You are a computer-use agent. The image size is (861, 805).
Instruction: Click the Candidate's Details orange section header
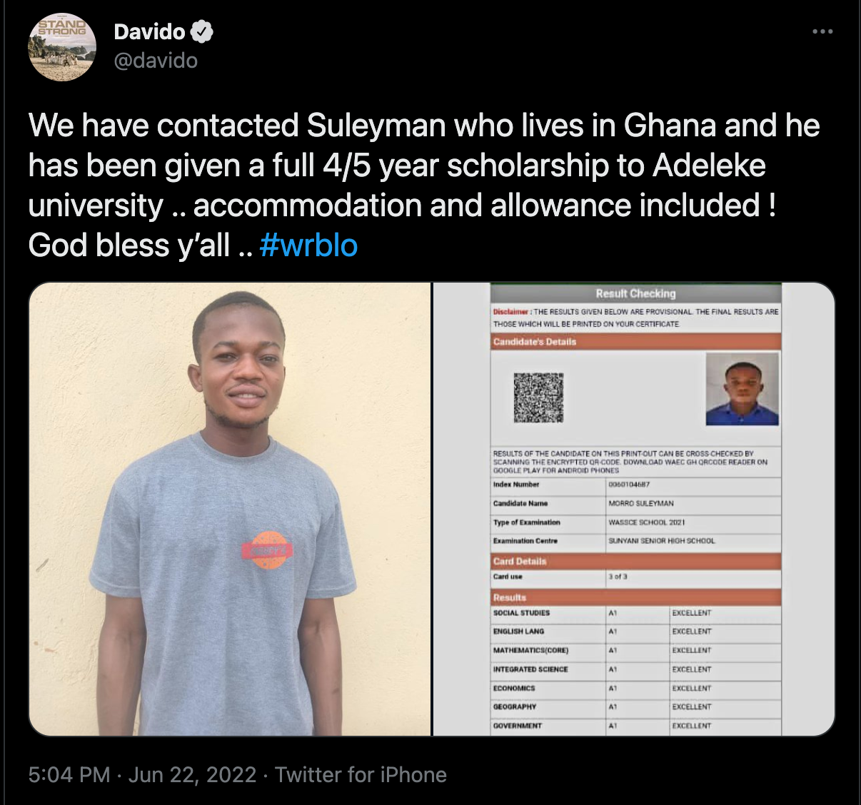tap(635, 342)
